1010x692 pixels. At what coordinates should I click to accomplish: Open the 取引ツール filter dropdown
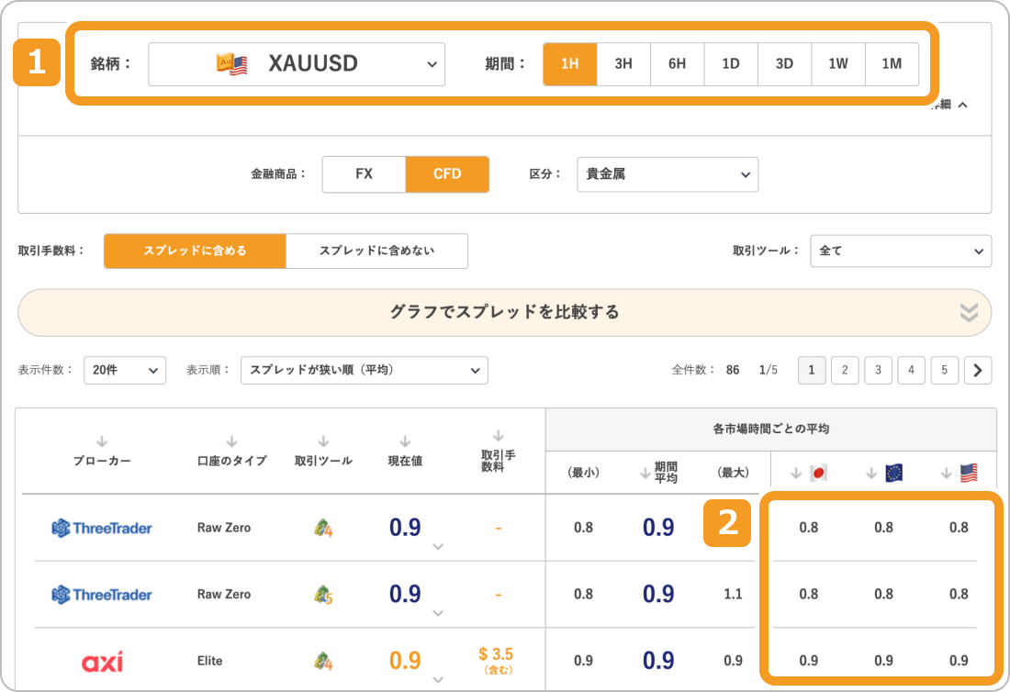900,251
